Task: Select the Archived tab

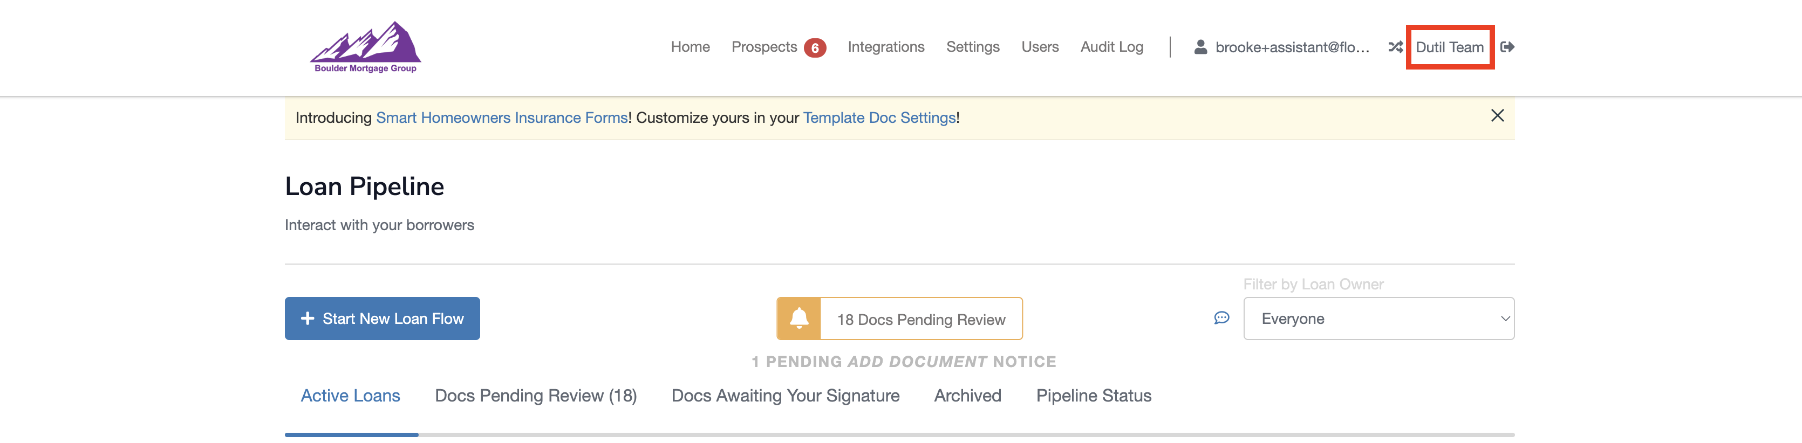Action: point(967,396)
